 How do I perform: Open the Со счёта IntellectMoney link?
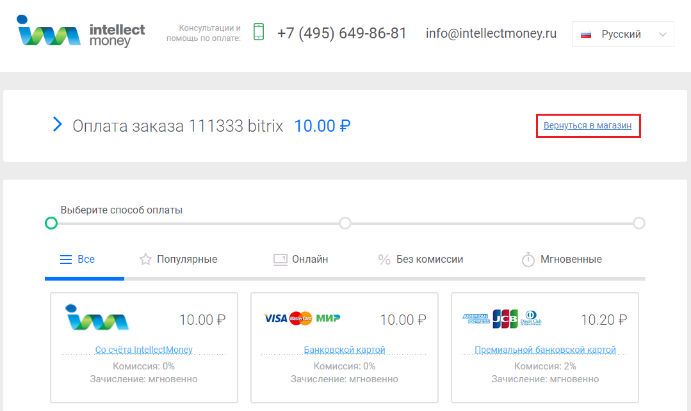(143, 350)
